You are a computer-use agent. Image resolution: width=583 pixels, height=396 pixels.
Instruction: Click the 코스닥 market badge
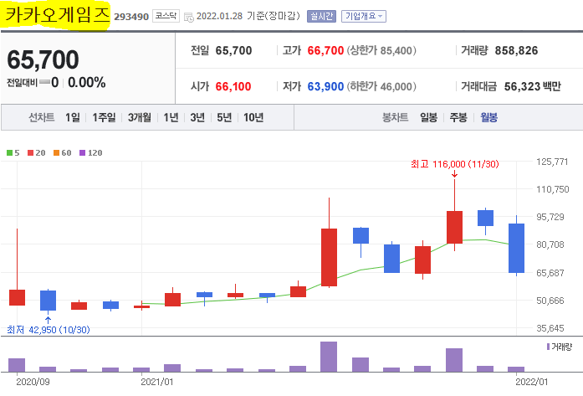166,16
